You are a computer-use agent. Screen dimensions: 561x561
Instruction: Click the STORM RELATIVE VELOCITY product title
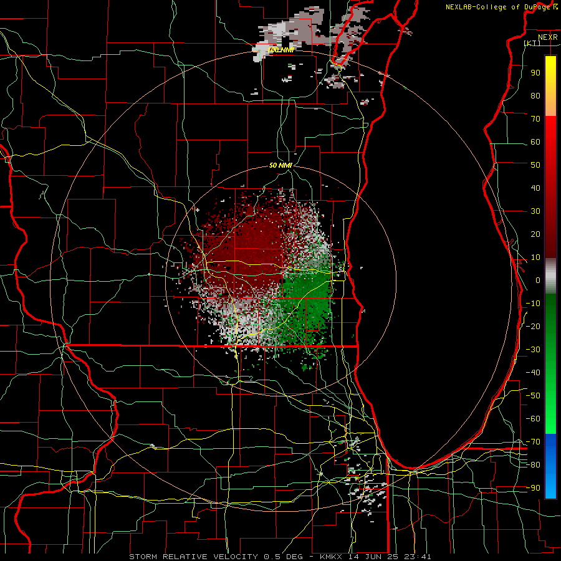(193, 557)
